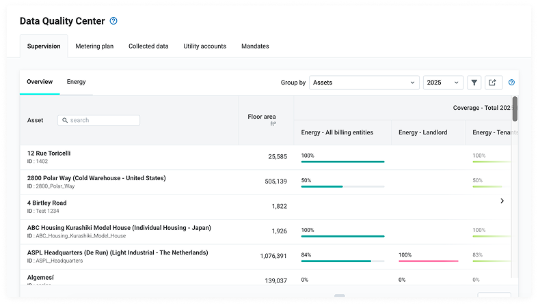
Task: Open the filter funnel icon
Action: [x=474, y=83]
